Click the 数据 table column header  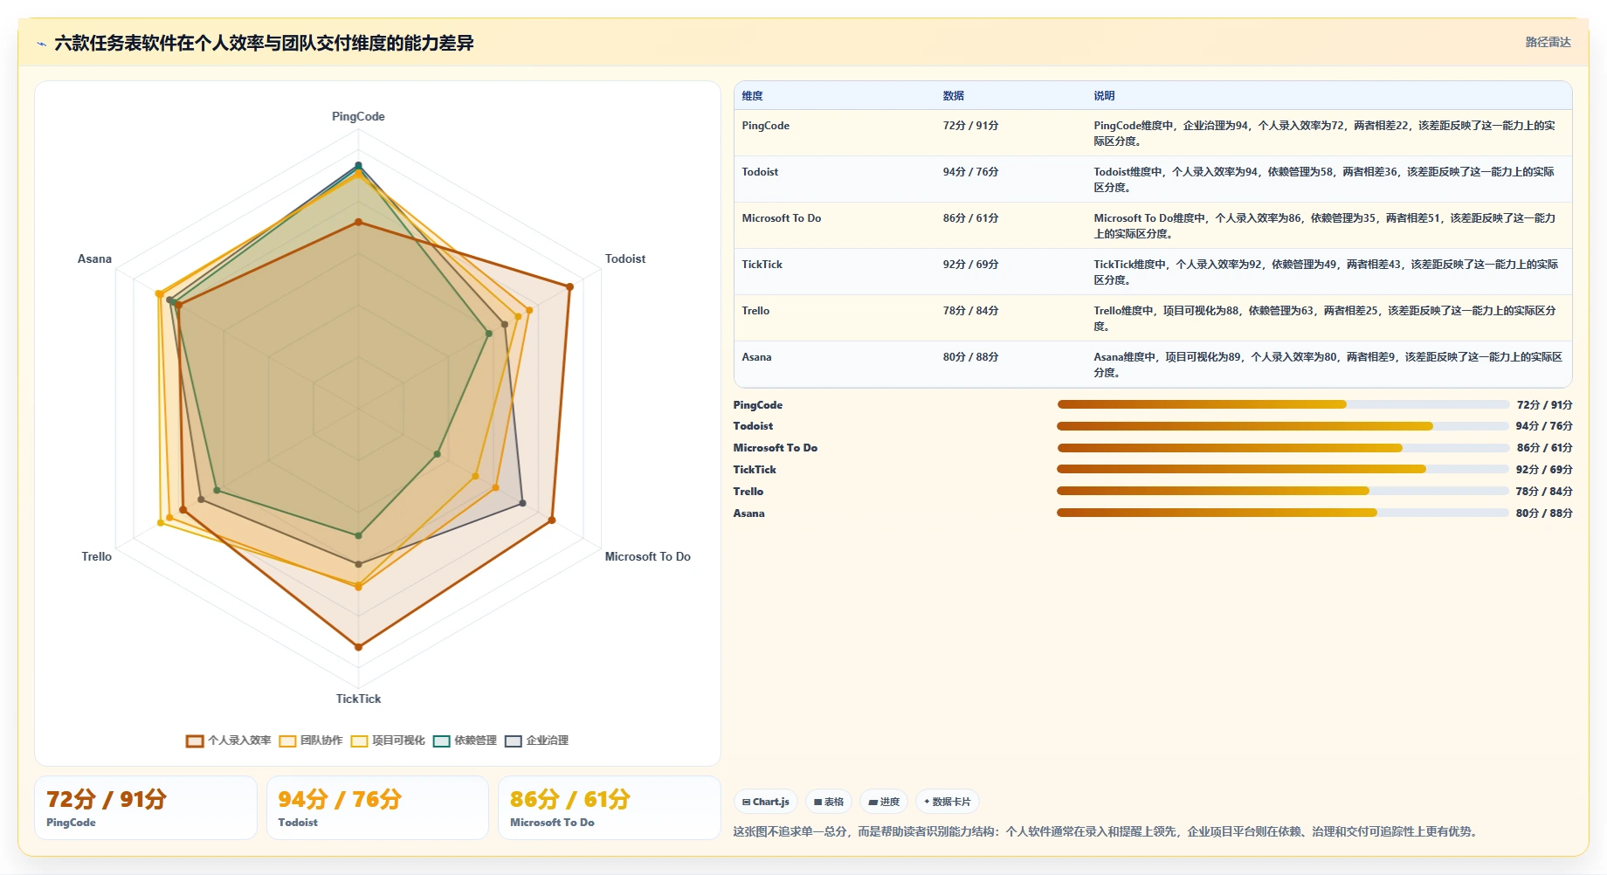[954, 96]
